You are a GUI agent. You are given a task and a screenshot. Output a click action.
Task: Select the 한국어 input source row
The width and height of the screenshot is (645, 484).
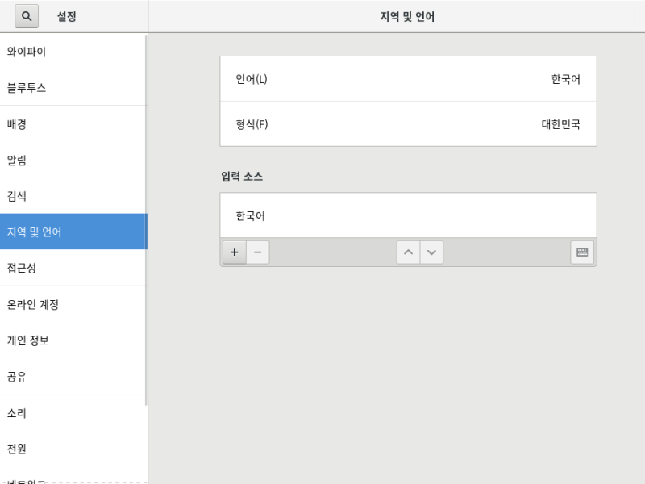pyautogui.click(x=408, y=215)
